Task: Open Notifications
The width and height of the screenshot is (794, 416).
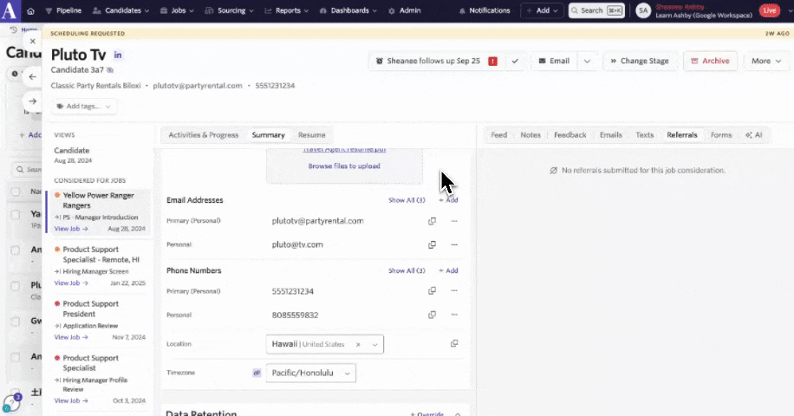Action: click(x=485, y=10)
